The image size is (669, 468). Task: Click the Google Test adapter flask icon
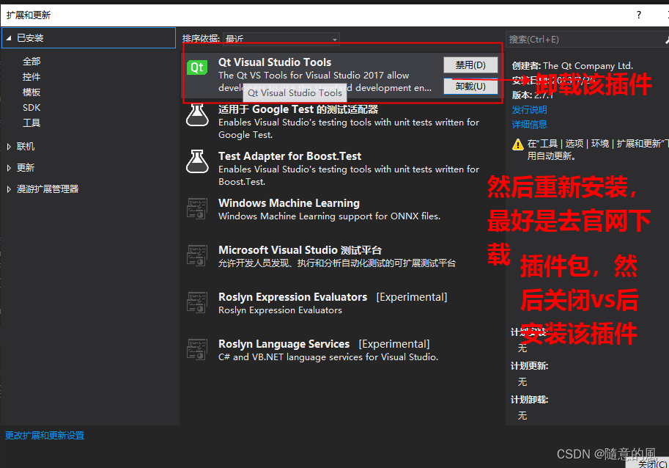coord(197,115)
